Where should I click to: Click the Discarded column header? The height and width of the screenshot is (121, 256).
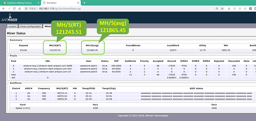coord(234,61)
